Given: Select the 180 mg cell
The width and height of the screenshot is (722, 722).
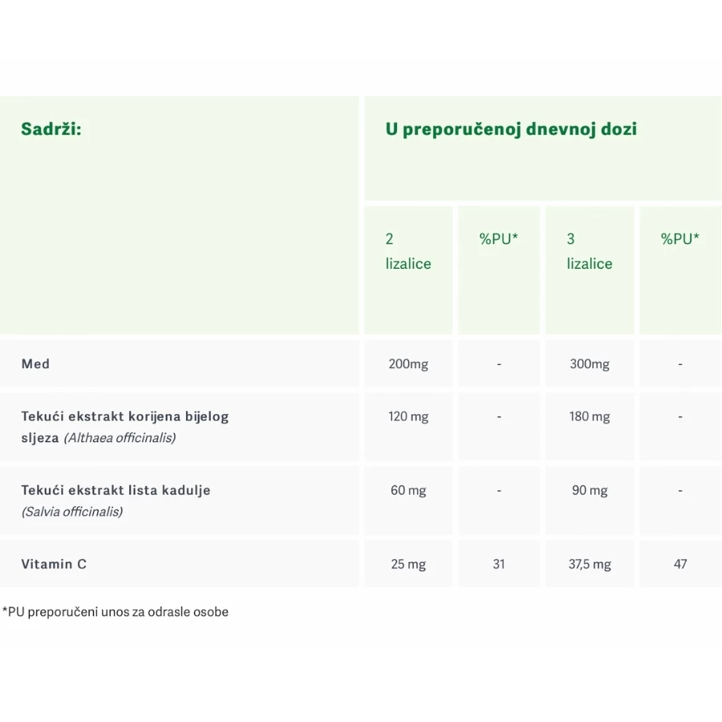Looking at the screenshot, I should [x=590, y=417].
